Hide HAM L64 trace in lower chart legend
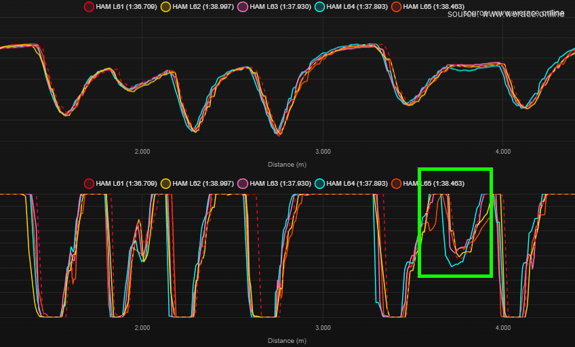Screen dimensions: 575x347 (351, 183)
